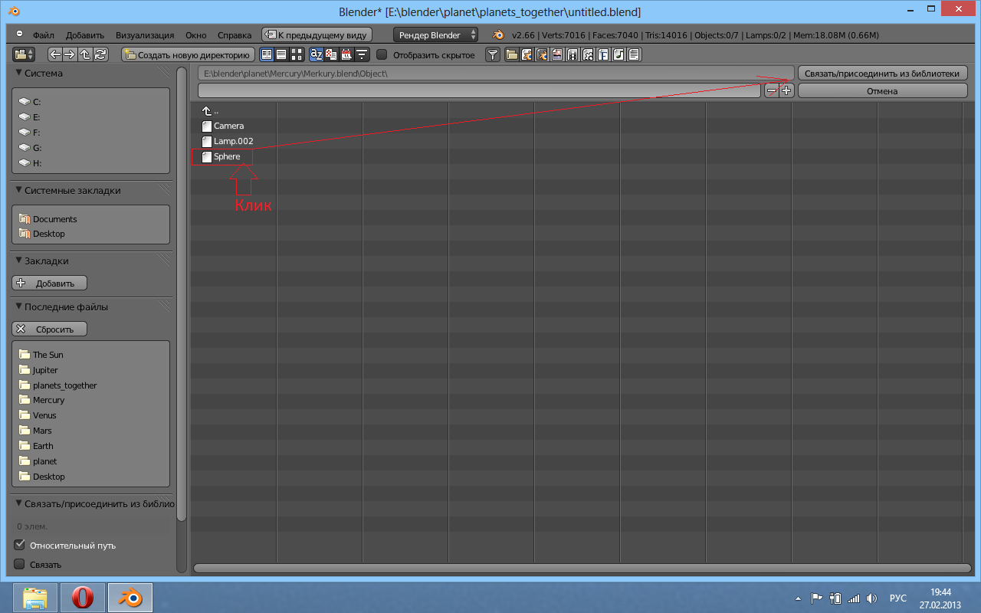Toggle the text files filter icon

tap(634, 54)
